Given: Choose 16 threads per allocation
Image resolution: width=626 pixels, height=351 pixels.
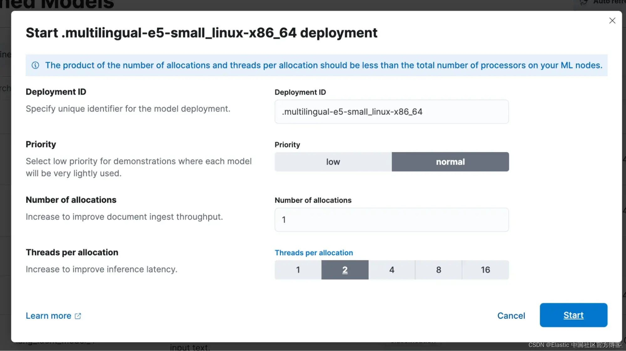Looking at the screenshot, I should (x=485, y=270).
